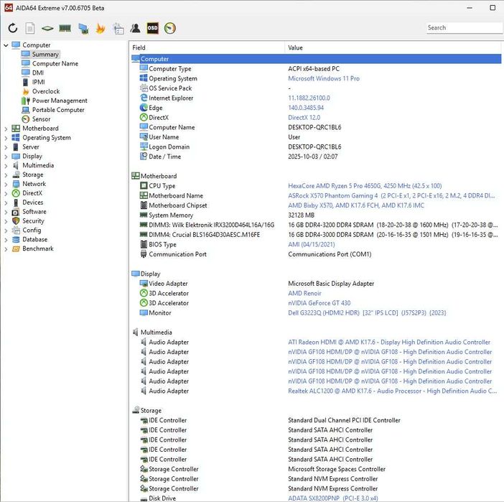
Task: Open the Microsoft Windows 11 Pro link
Action: pyautogui.click(x=324, y=78)
